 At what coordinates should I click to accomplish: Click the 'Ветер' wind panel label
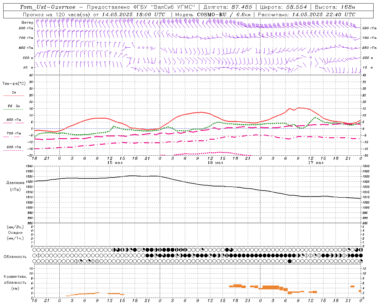click(x=27, y=22)
